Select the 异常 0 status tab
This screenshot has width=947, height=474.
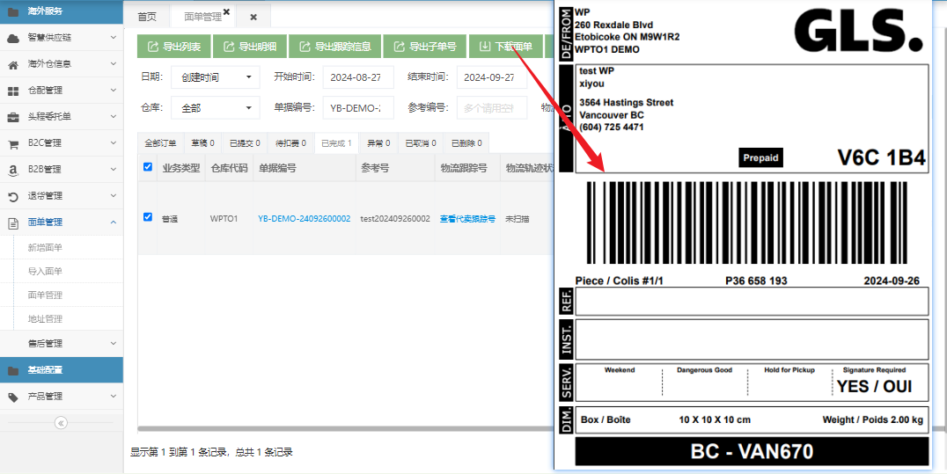[378, 143]
